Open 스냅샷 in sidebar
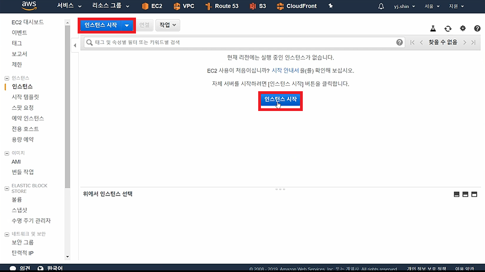The image size is (485, 272). tap(19, 210)
